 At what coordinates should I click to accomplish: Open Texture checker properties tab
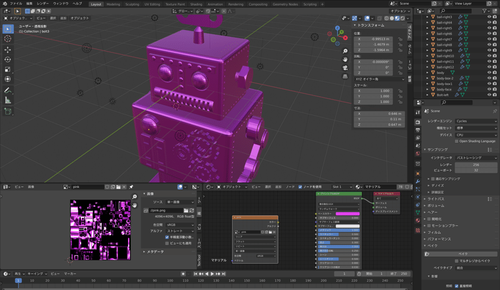pyautogui.click(x=417, y=230)
